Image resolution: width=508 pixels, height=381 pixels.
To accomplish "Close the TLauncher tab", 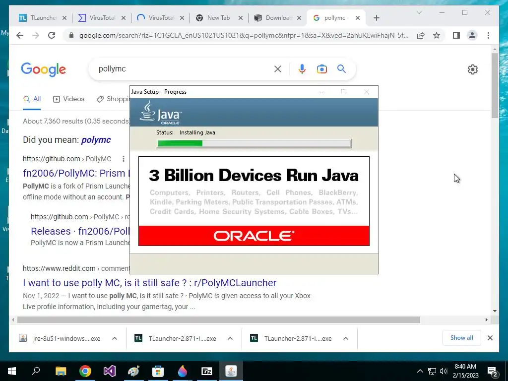I will click(64, 18).
